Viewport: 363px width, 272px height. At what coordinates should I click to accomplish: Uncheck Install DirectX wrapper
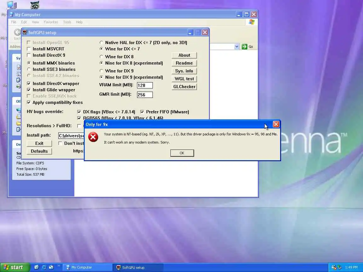point(29,83)
